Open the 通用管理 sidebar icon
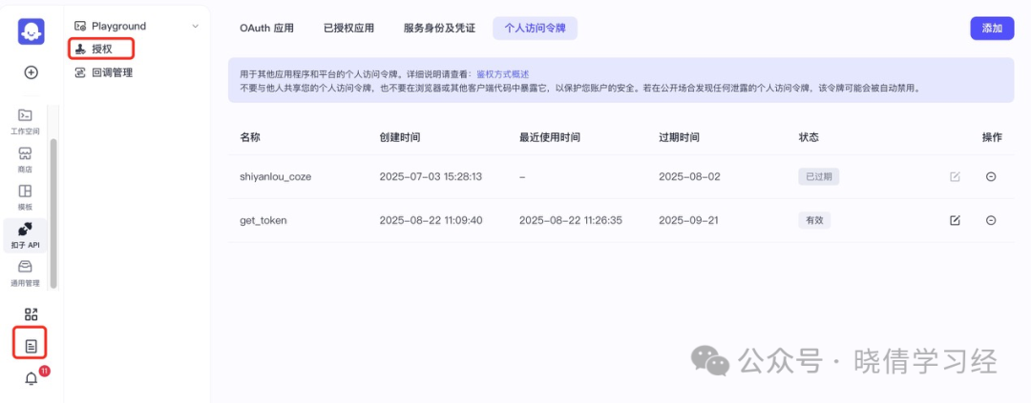The width and height of the screenshot is (1031, 403). click(25, 273)
